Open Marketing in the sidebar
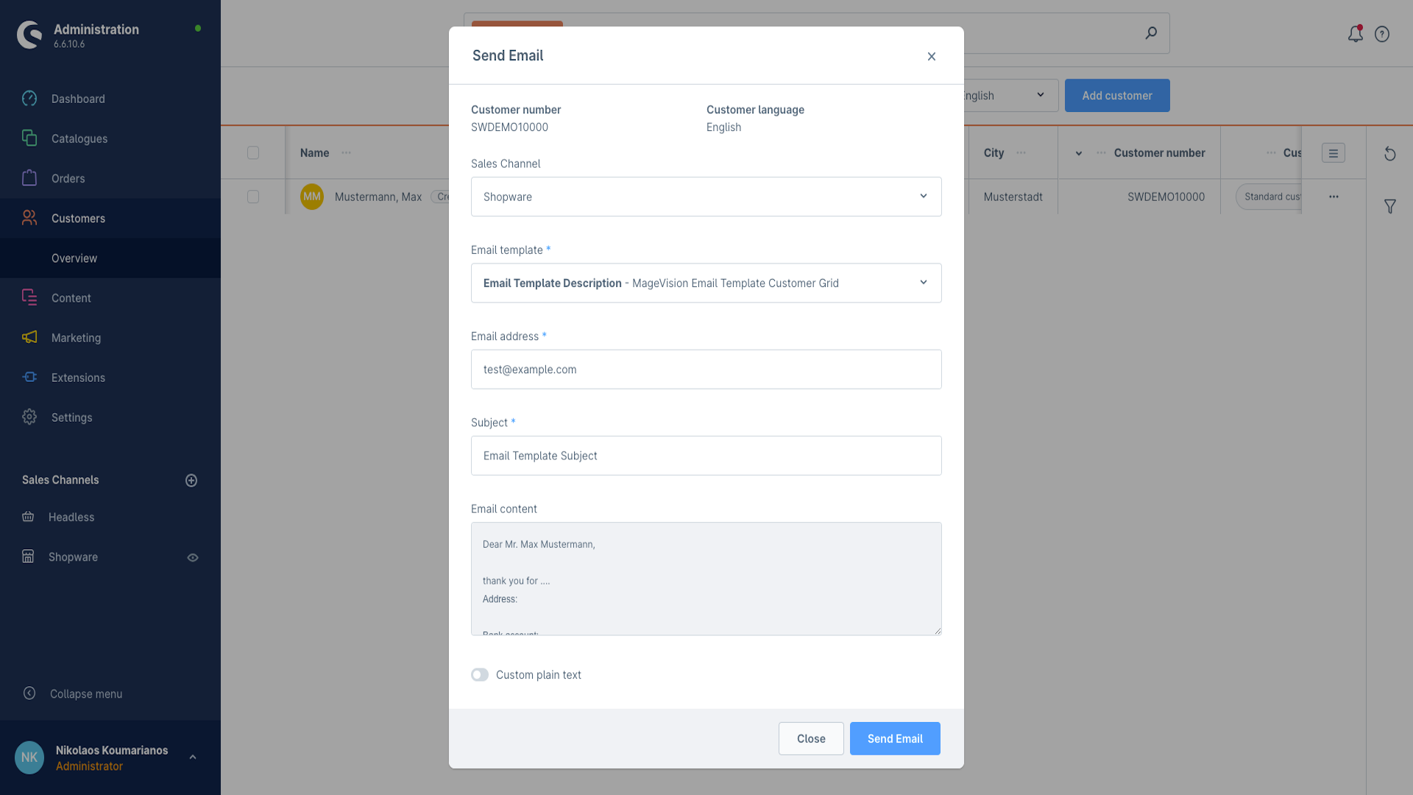Screen dimensions: 1413x795 (76, 338)
